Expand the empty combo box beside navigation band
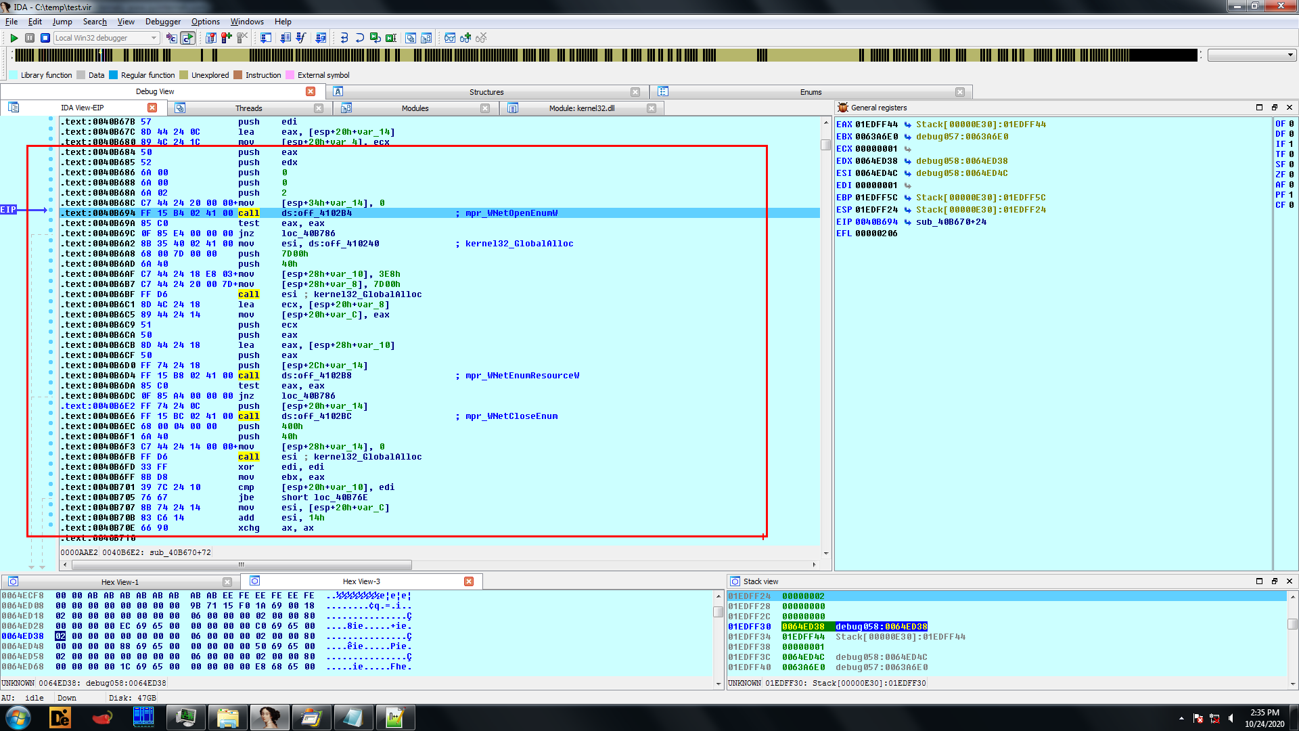The width and height of the screenshot is (1299, 731). [1290, 55]
